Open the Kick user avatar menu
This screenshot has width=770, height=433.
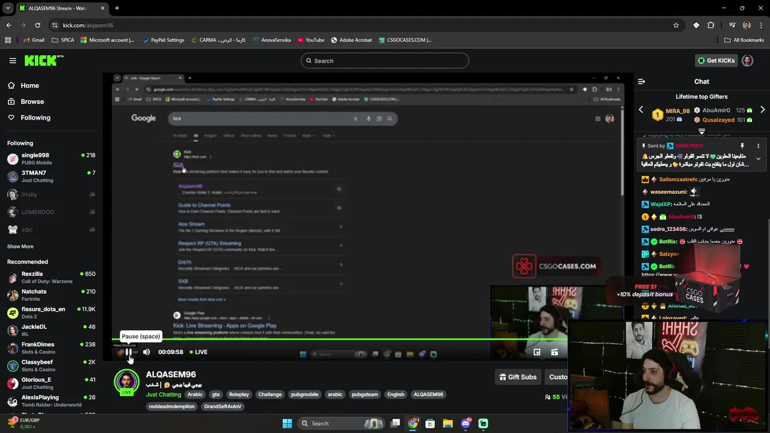[x=747, y=61]
